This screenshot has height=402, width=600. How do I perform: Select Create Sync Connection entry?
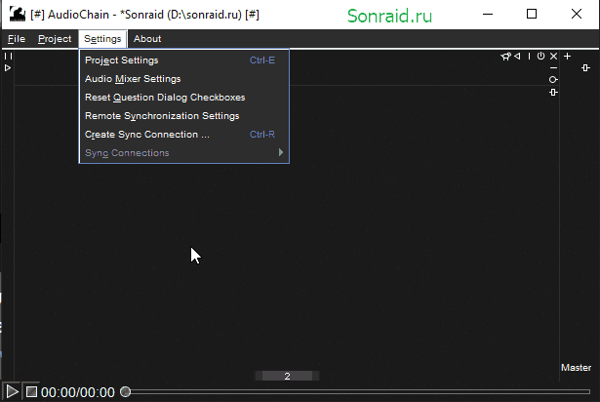pos(183,135)
